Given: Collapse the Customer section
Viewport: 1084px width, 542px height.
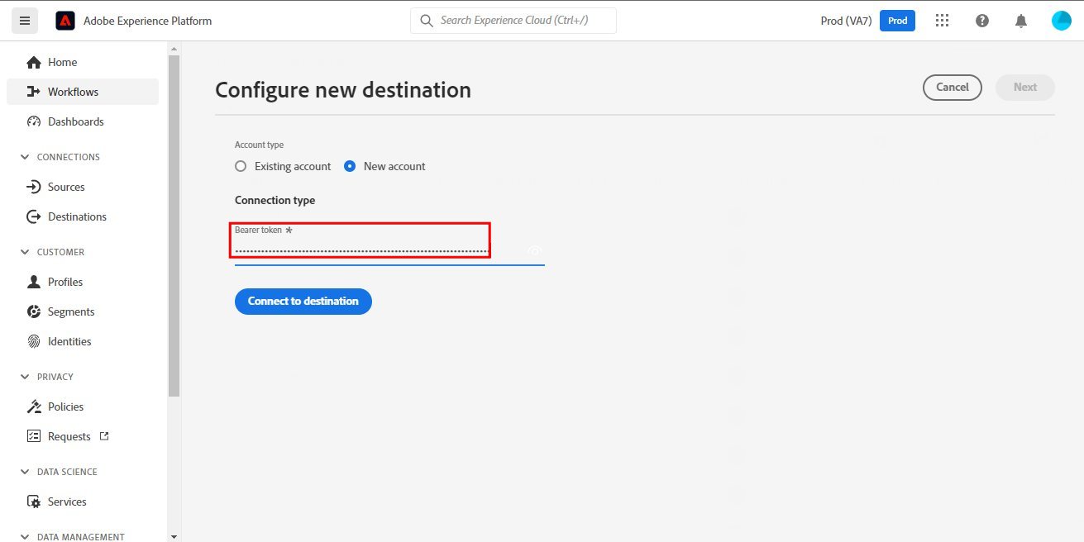Looking at the screenshot, I should (x=24, y=252).
